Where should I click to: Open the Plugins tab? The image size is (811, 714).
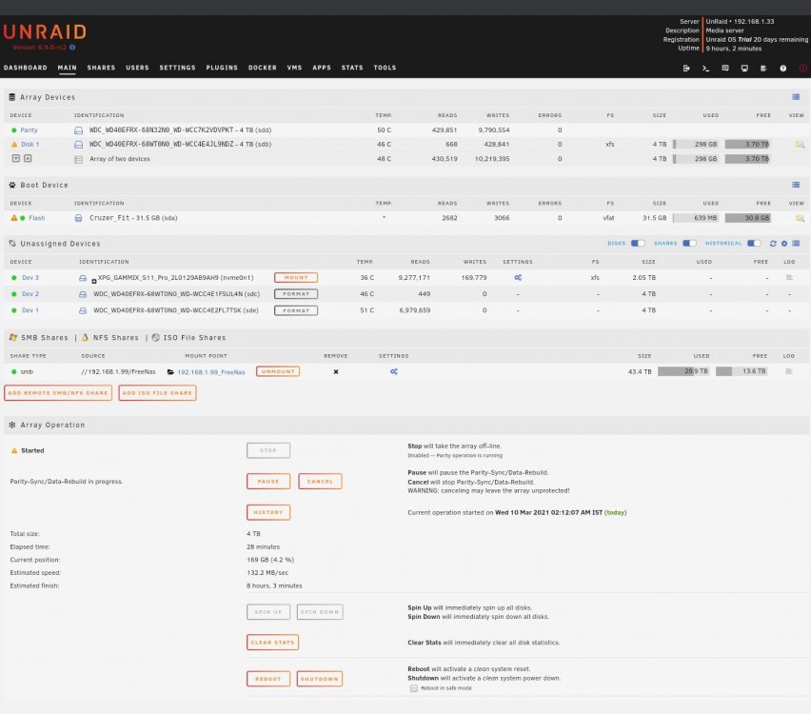(x=222, y=68)
